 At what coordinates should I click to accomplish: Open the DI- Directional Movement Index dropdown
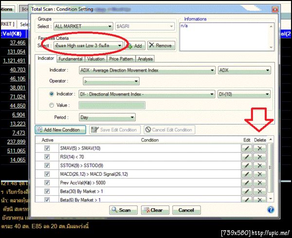[147, 94]
